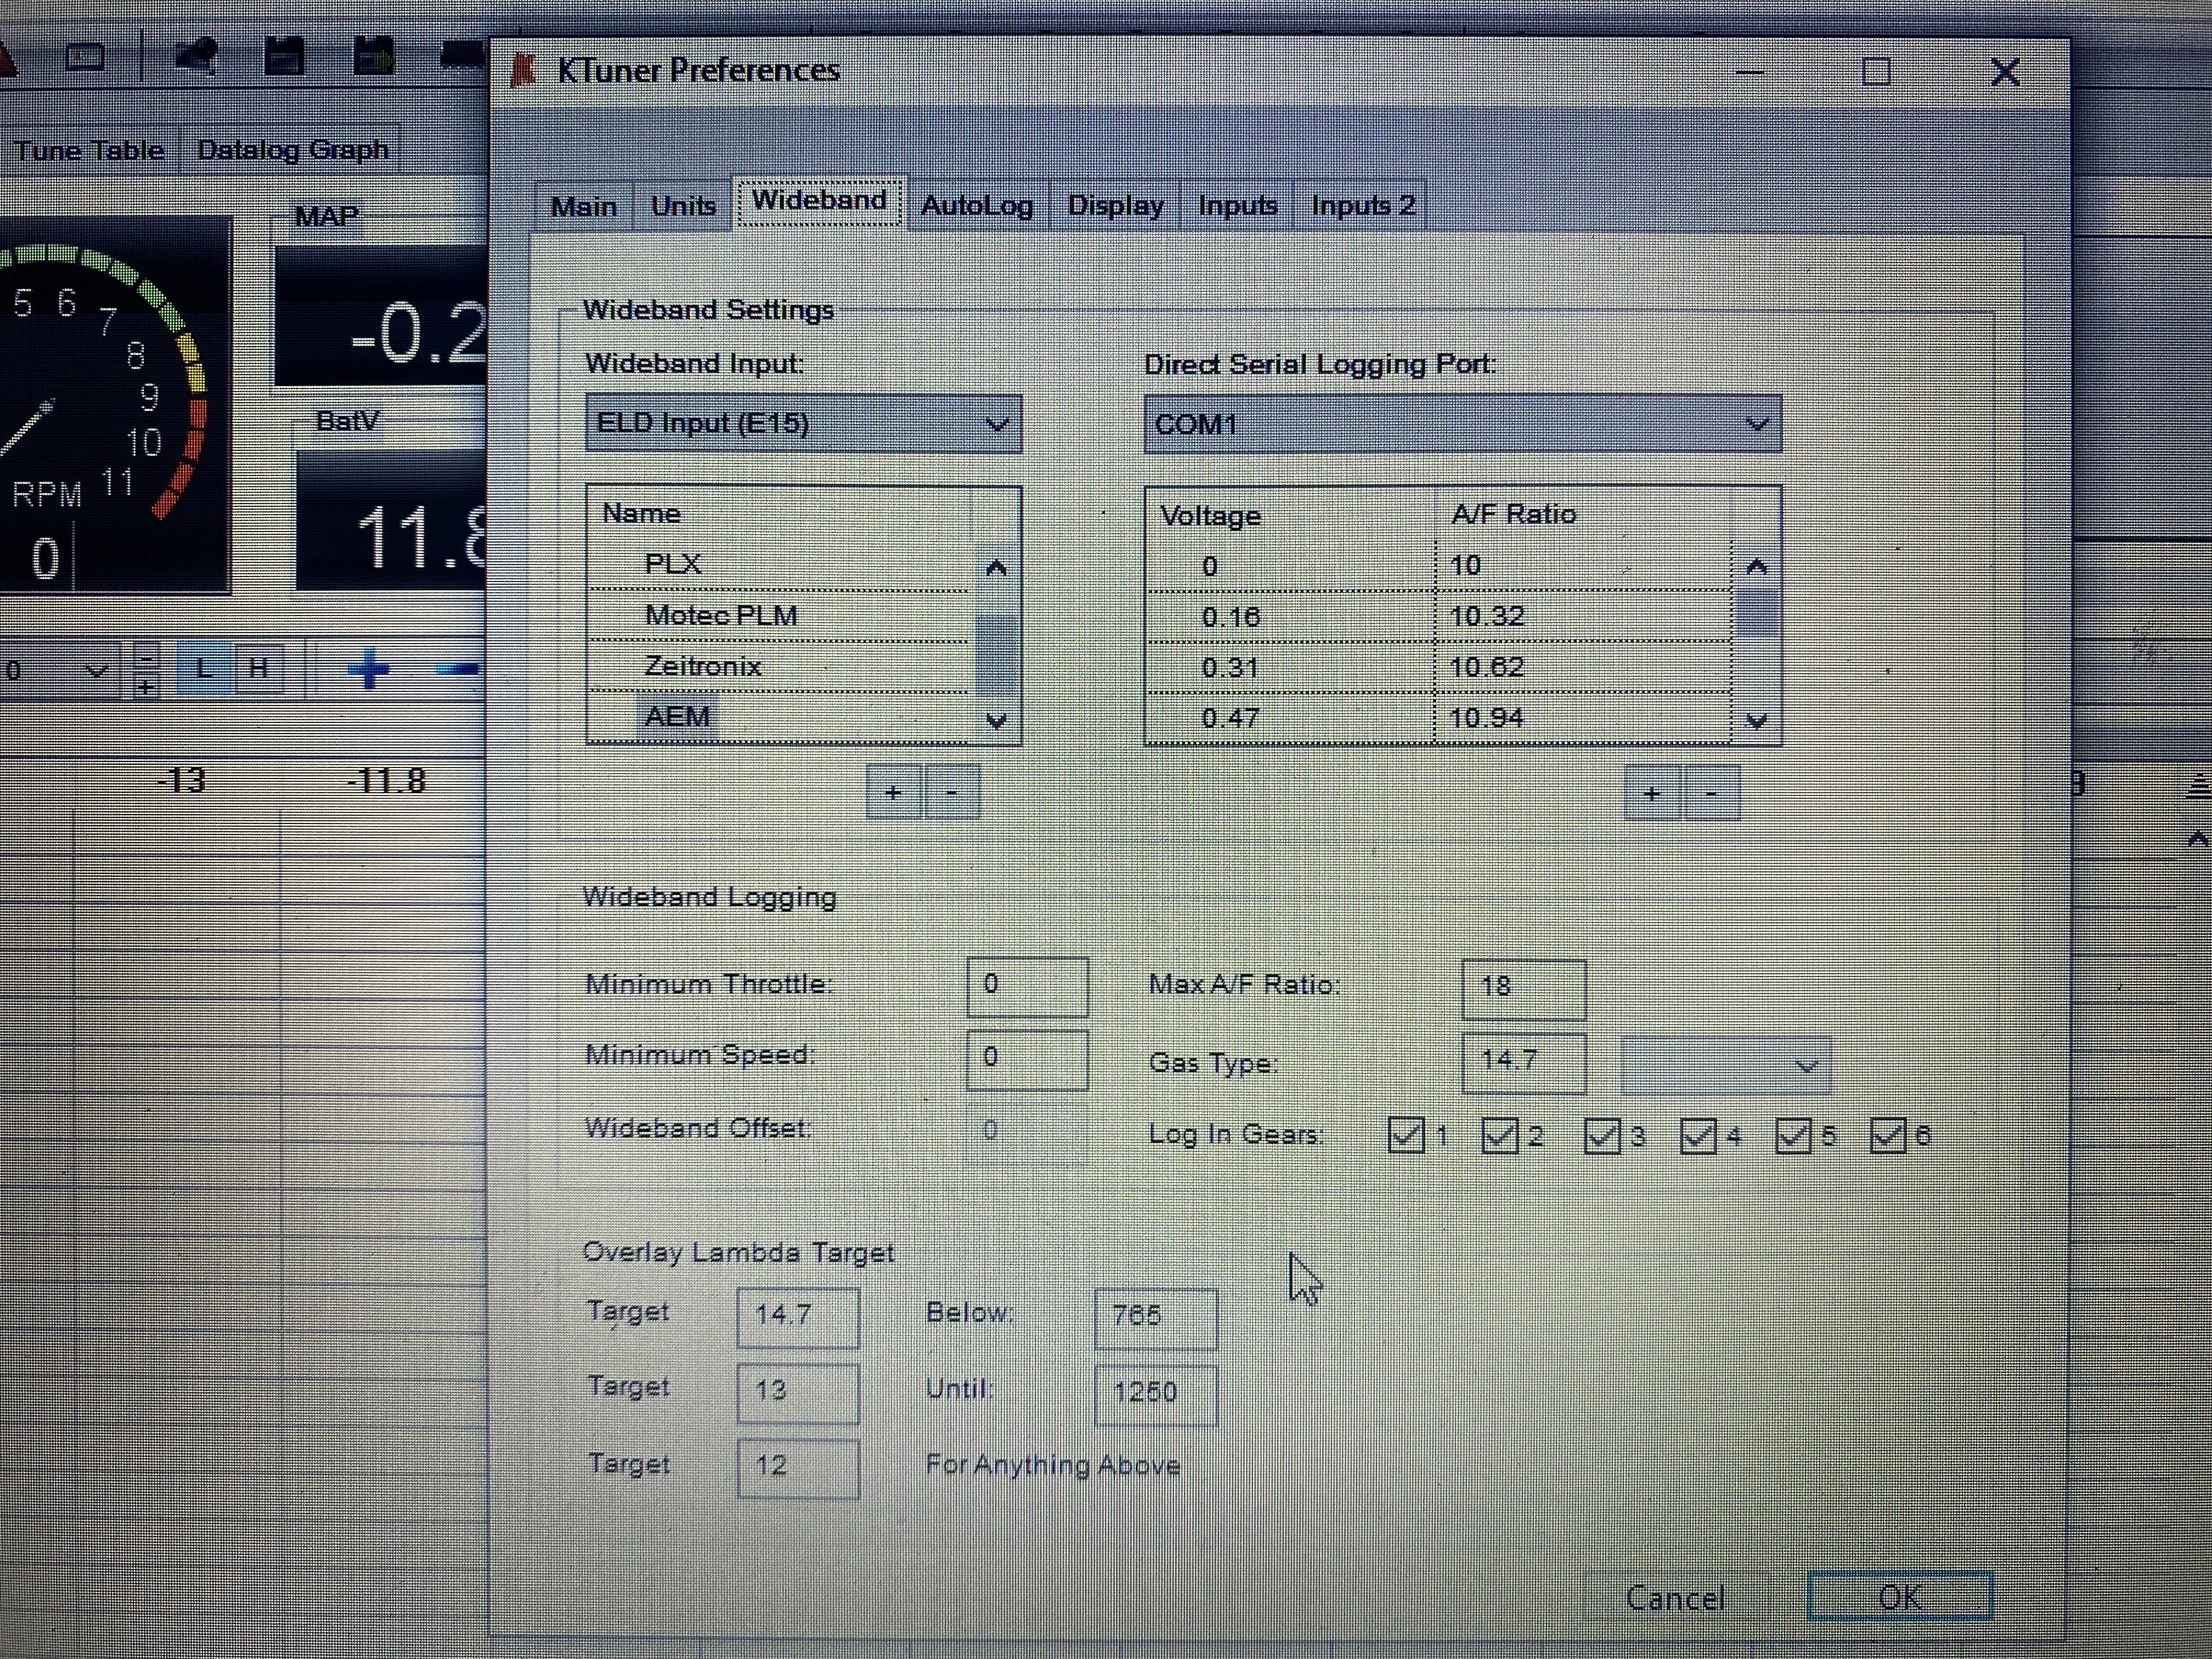The image size is (2212, 1659).
Task: Open the Wideband Input dropdown
Action: [x=803, y=424]
